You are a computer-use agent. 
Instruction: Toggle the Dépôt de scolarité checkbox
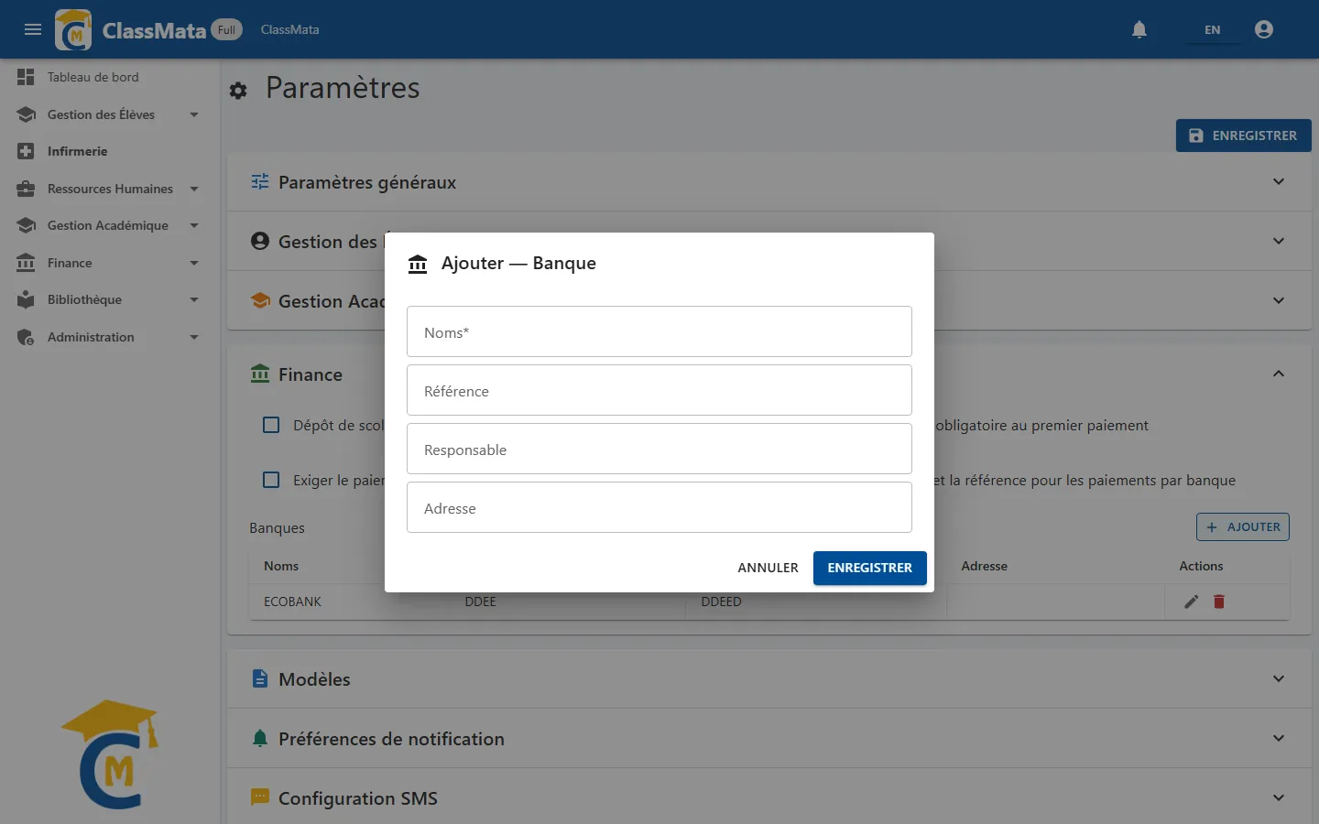tap(271, 425)
